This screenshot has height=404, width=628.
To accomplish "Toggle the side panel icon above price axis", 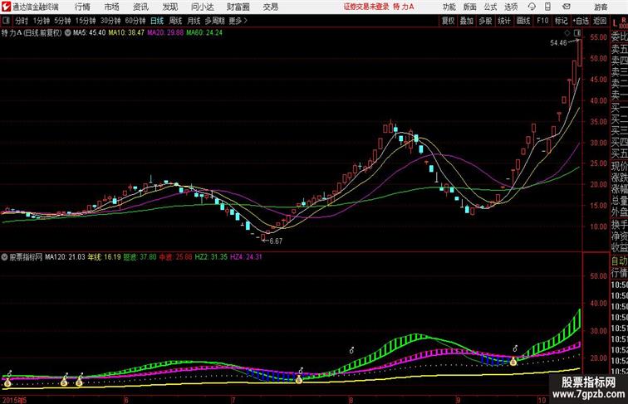I will tap(577, 32).
